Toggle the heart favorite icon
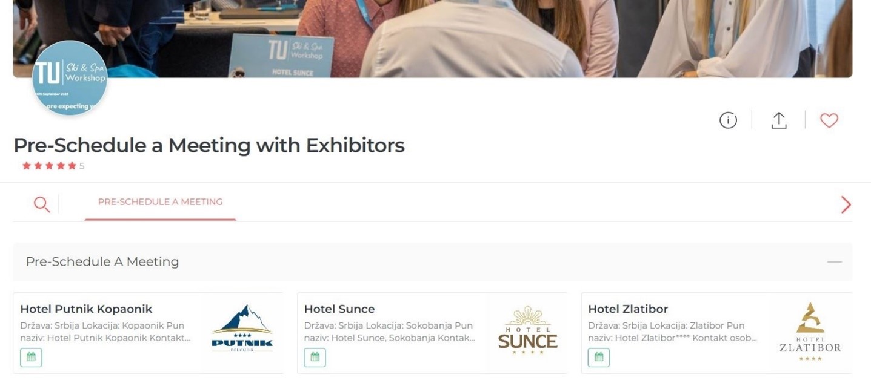 [x=829, y=120]
